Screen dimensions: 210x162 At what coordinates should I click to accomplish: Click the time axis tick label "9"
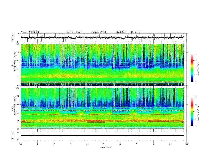coord(170,144)
